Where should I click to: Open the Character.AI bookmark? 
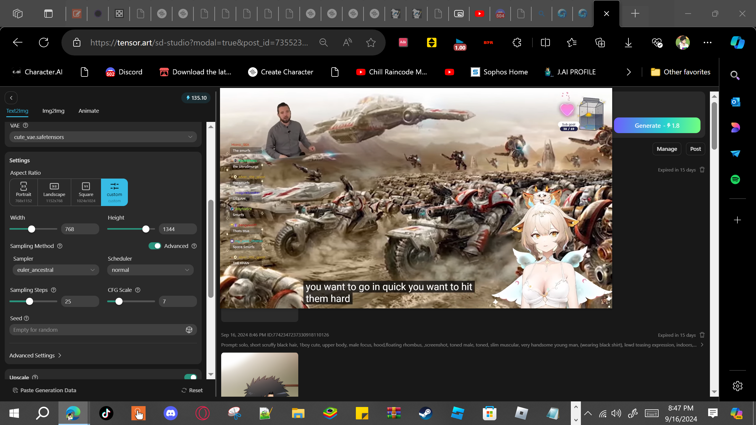click(x=37, y=72)
